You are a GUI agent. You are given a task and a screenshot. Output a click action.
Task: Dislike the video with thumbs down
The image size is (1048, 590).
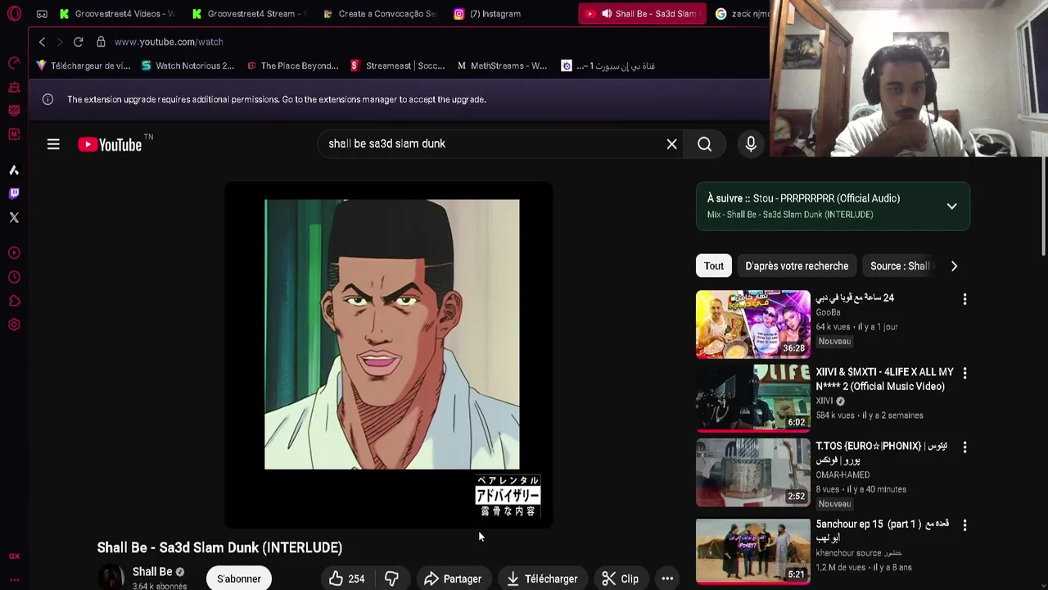(391, 579)
